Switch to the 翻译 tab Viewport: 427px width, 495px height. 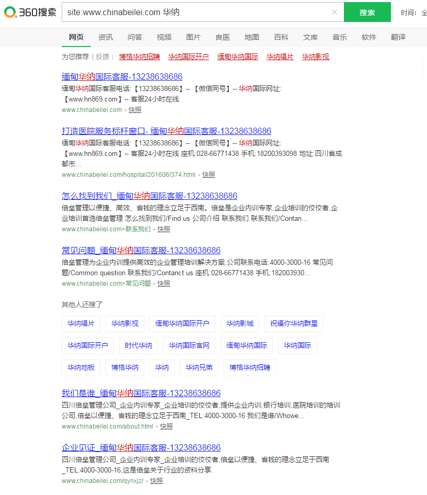pyautogui.click(x=398, y=37)
